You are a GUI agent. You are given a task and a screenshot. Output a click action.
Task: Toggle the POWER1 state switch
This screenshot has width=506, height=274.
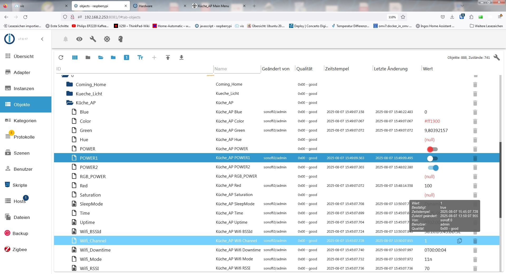point(432,158)
